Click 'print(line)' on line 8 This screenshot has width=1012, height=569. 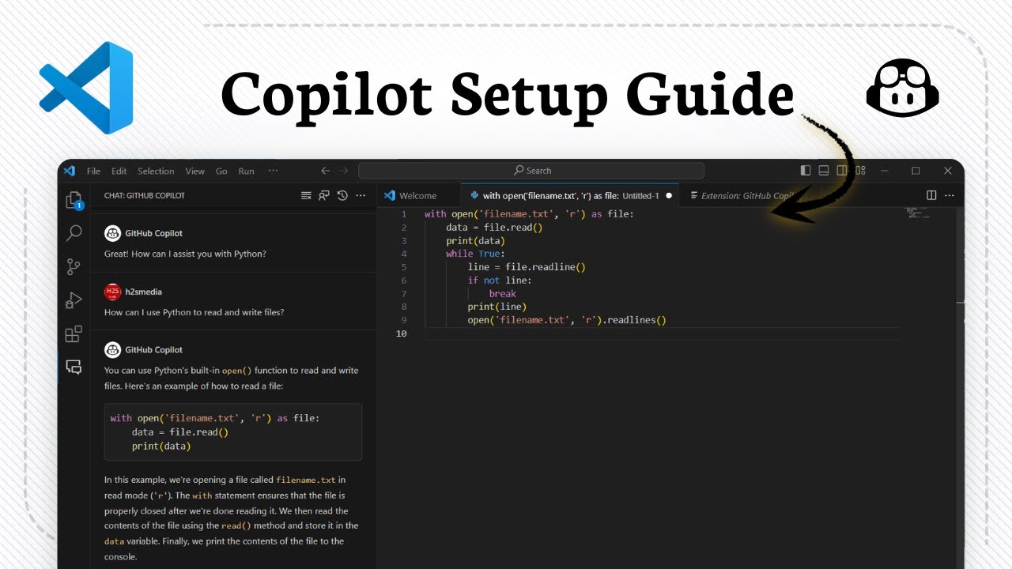click(497, 307)
